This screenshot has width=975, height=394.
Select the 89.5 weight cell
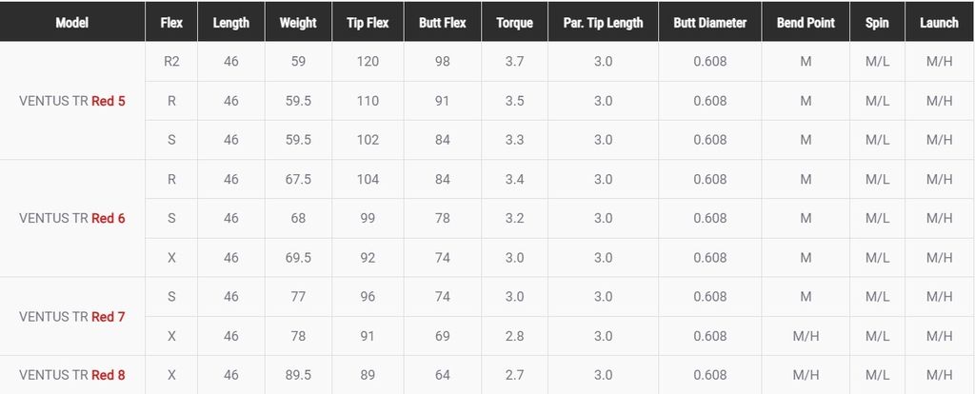click(298, 375)
